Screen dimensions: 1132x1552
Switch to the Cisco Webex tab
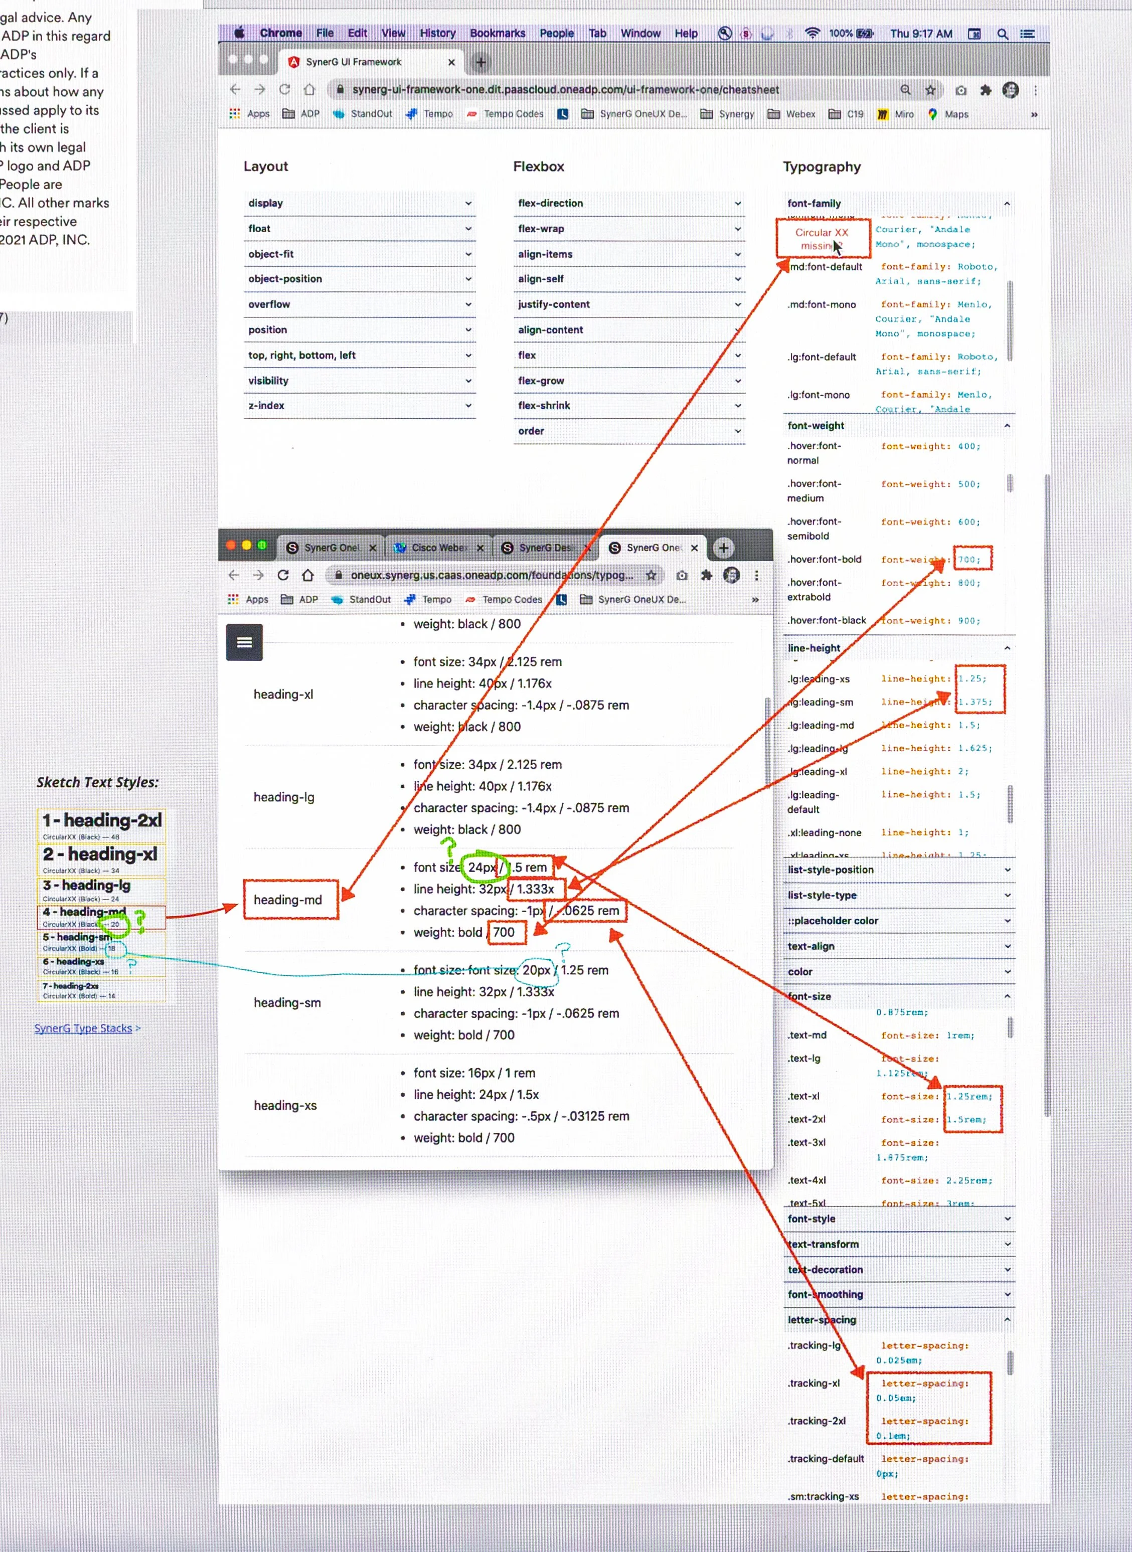tap(438, 547)
